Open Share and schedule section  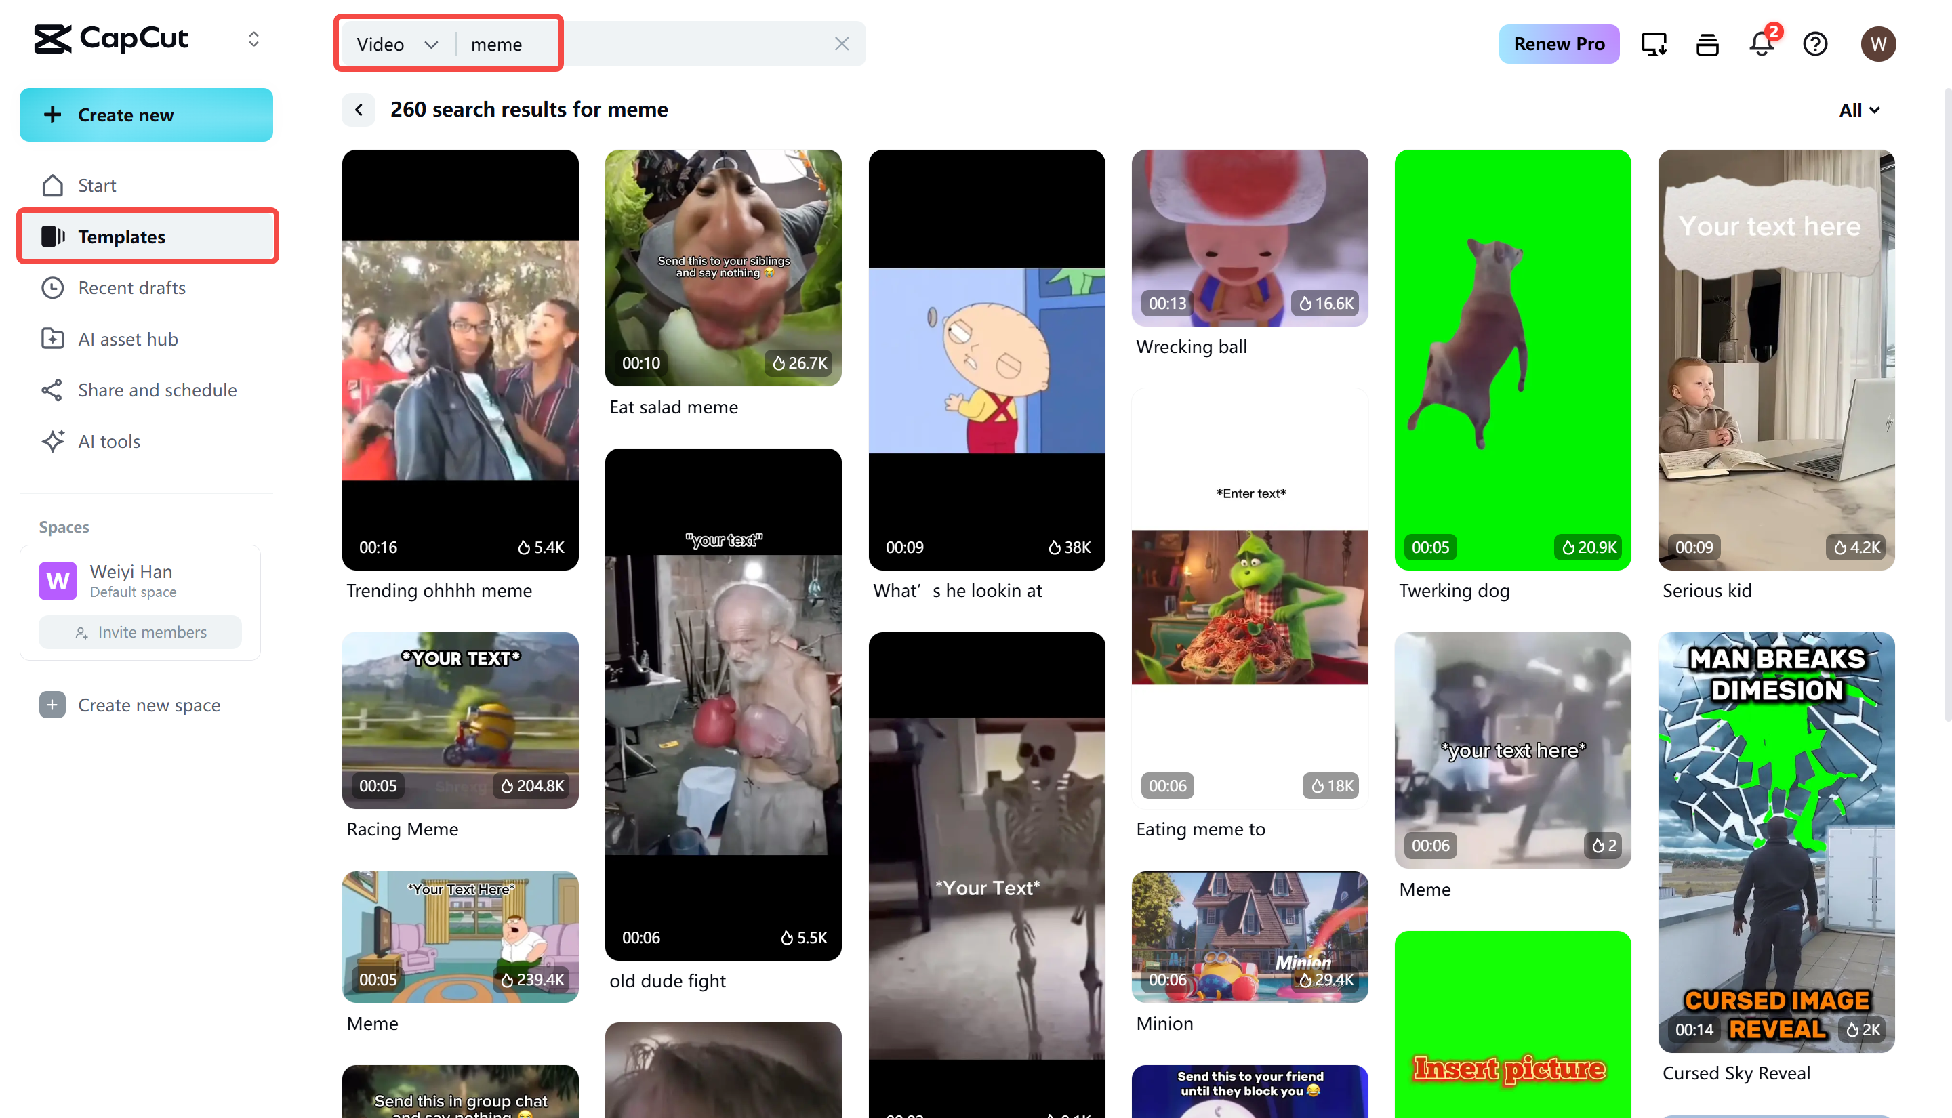pos(157,390)
